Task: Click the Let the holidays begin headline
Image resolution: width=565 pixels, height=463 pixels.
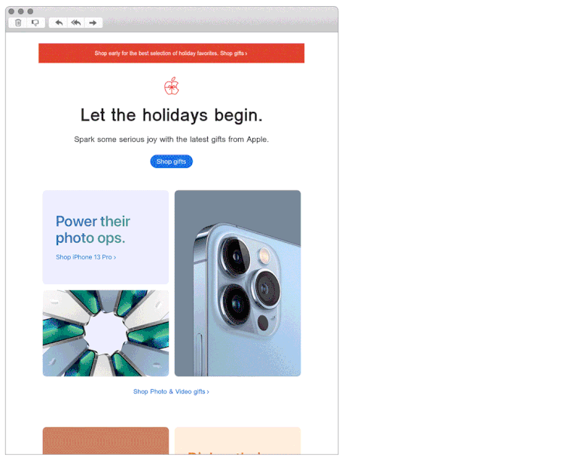Action: [x=172, y=115]
